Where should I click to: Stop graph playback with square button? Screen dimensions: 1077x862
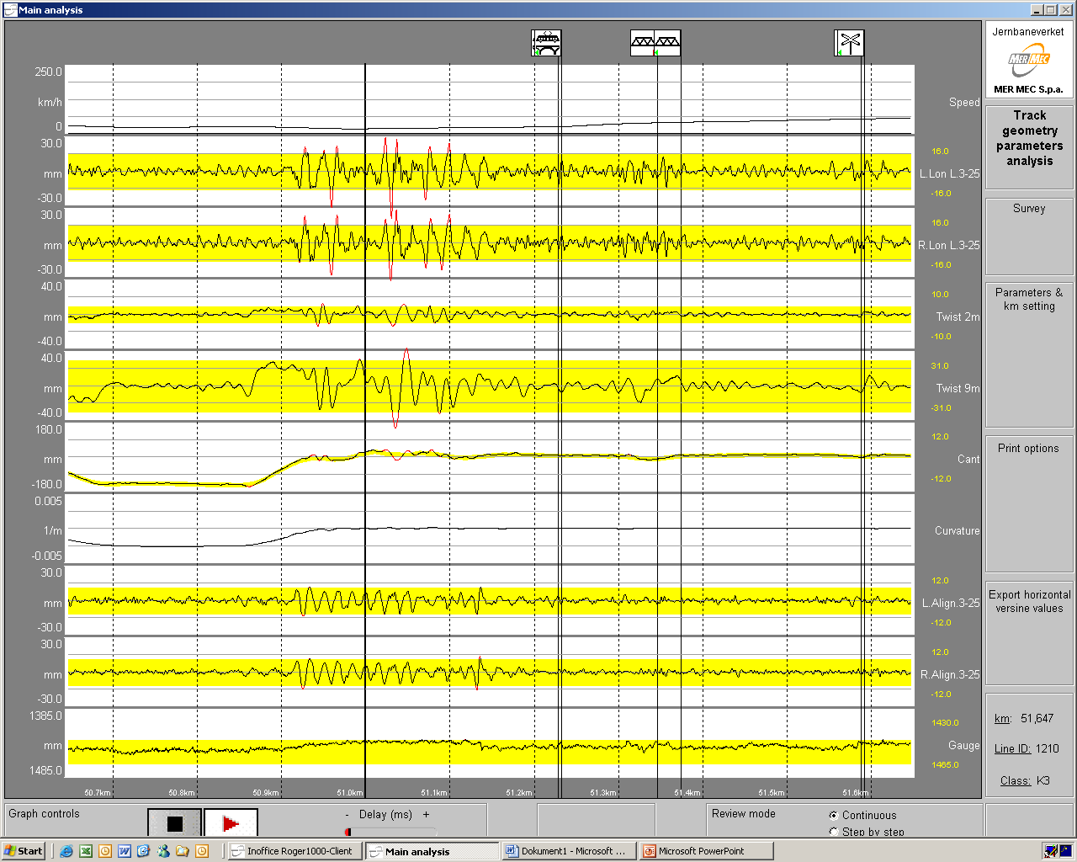(175, 823)
